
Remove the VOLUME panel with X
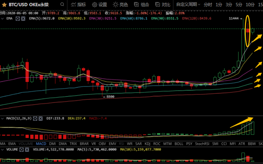(x=27, y=149)
